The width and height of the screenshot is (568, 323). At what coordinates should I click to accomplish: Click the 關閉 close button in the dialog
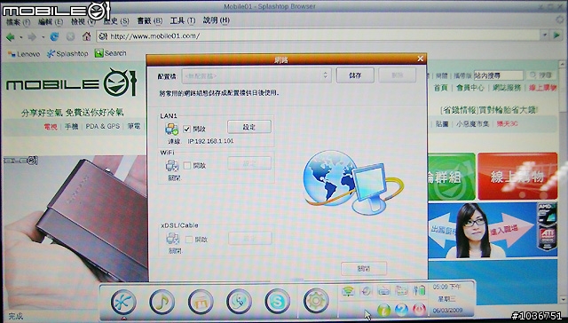[364, 269]
